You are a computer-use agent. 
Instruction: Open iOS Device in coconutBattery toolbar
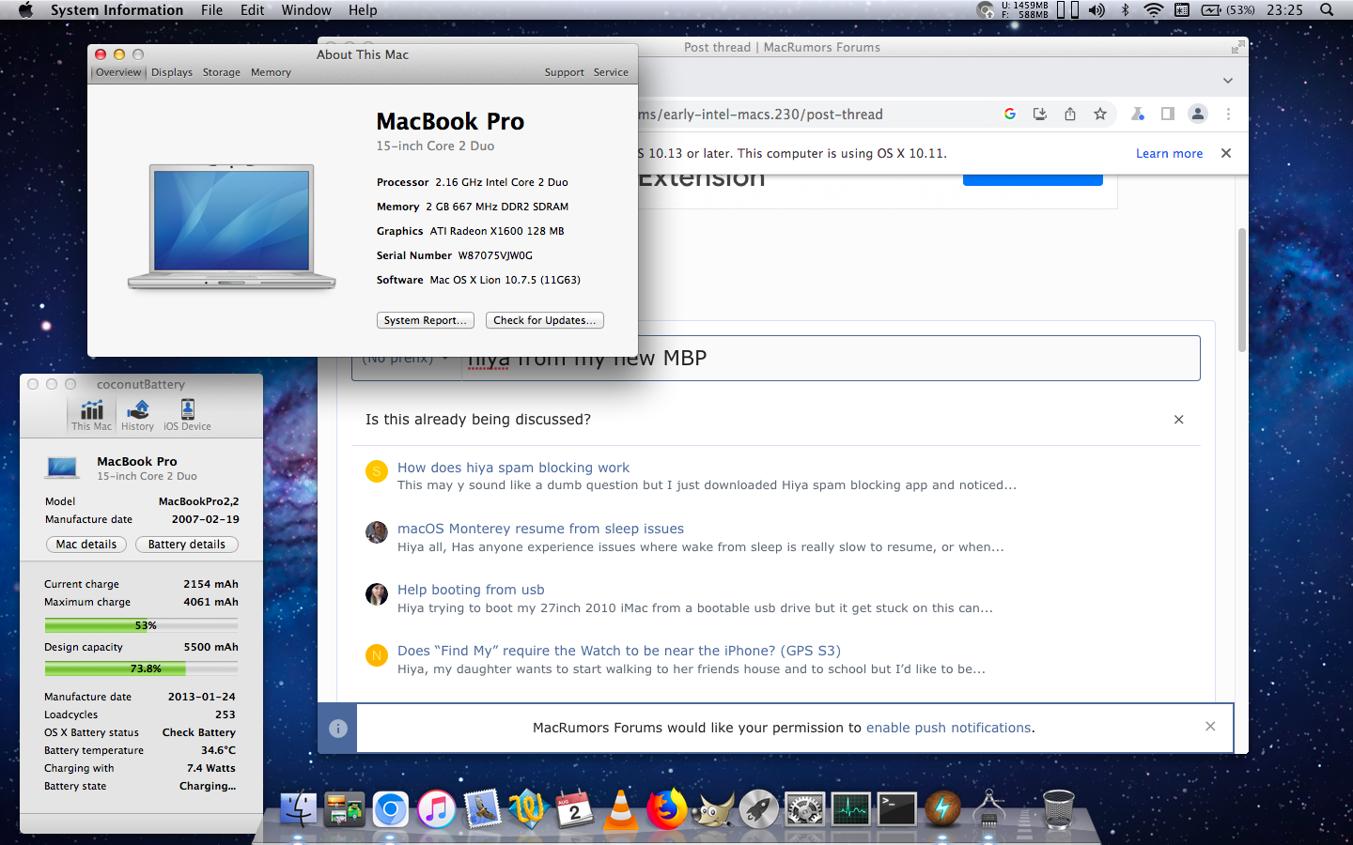coord(187,414)
